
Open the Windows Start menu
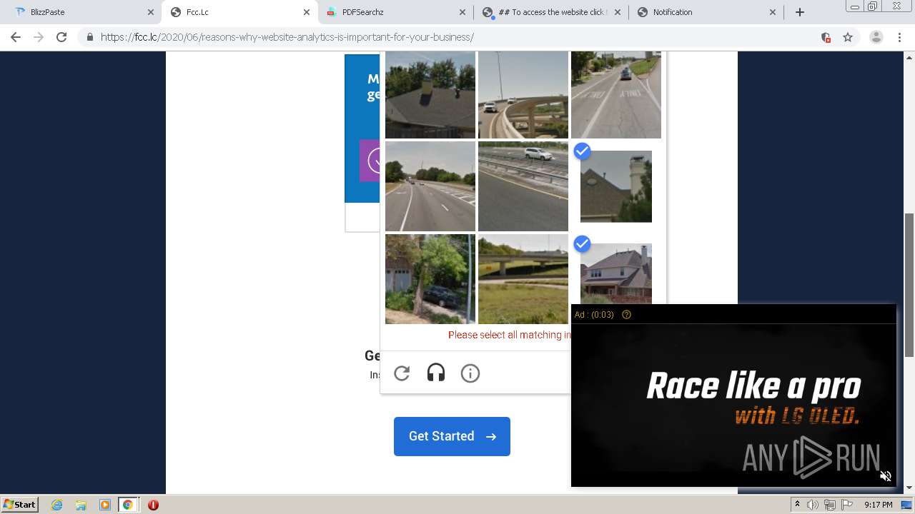(20, 505)
